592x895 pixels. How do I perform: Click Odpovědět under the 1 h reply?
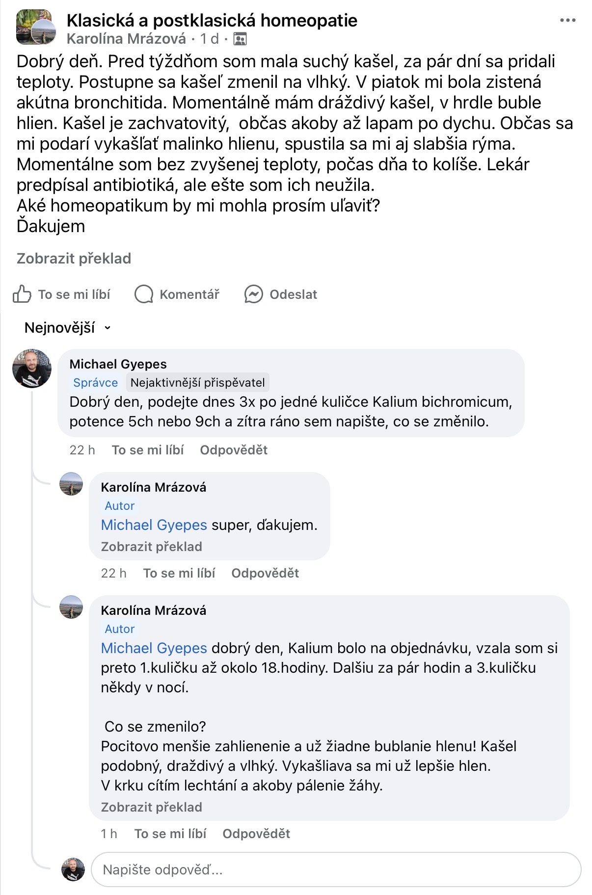(x=256, y=834)
